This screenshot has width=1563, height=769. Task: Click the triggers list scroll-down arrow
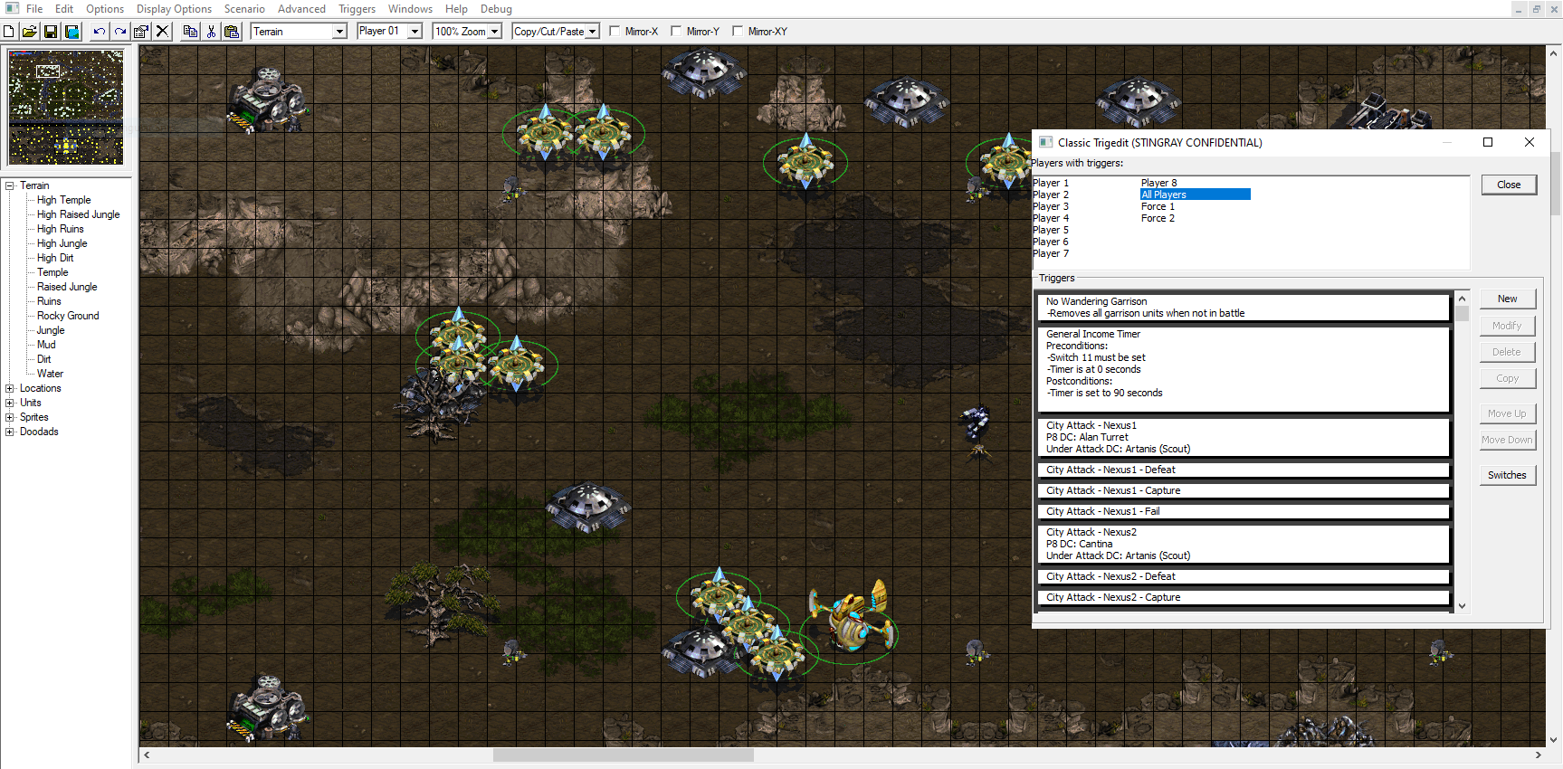coord(1462,606)
